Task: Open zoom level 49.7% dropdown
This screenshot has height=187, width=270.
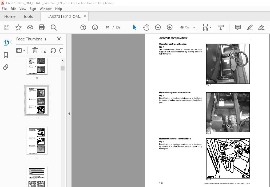Action: tap(194, 27)
